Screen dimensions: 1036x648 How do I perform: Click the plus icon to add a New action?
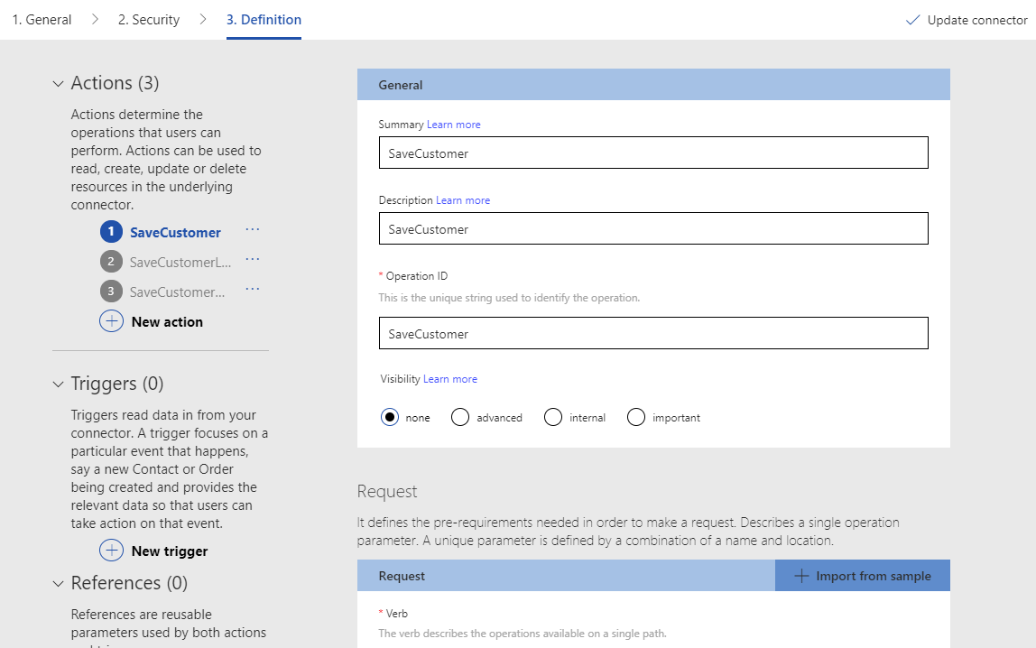pyautogui.click(x=111, y=321)
